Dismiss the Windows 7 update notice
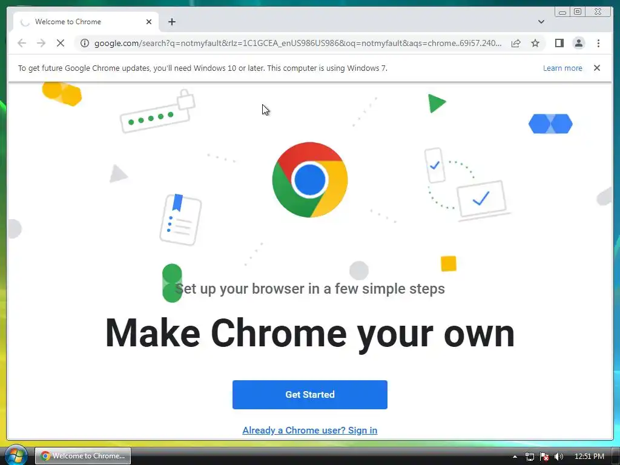Image resolution: width=620 pixels, height=465 pixels. [x=596, y=68]
